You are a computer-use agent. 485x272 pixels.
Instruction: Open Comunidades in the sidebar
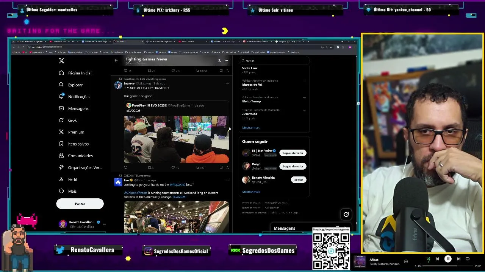point(76,156)
